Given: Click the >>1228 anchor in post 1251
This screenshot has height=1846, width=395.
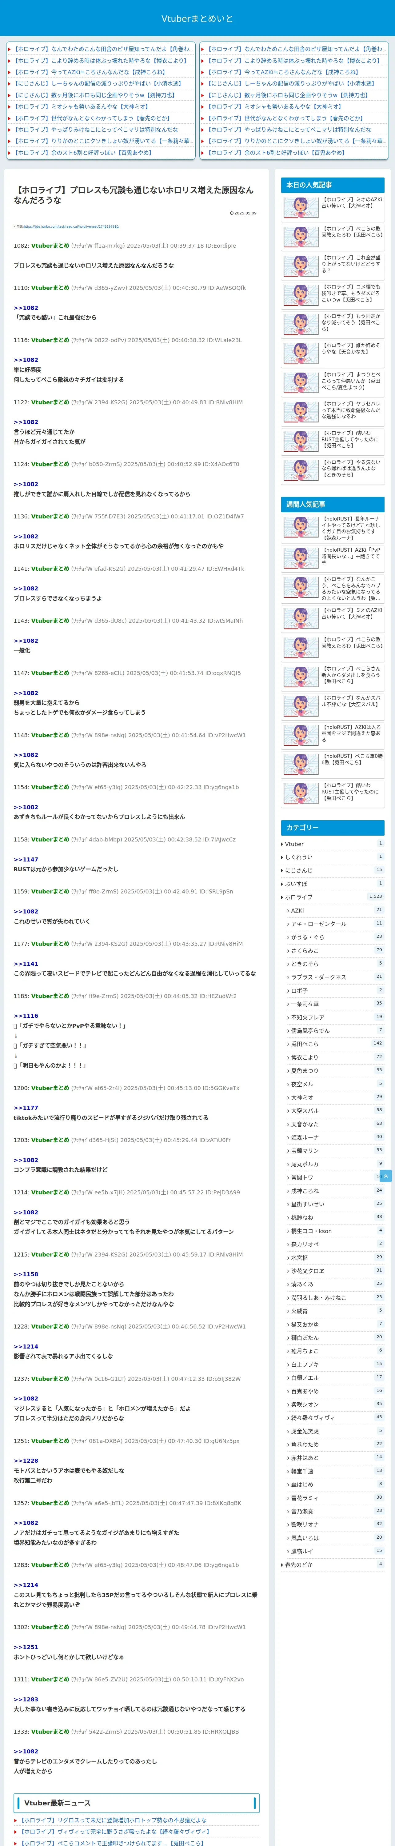Looking at the screenshot, I should point(26,1460).
